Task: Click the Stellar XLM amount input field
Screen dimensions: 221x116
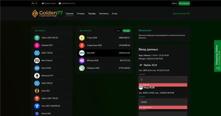Action: click(163, 80)
